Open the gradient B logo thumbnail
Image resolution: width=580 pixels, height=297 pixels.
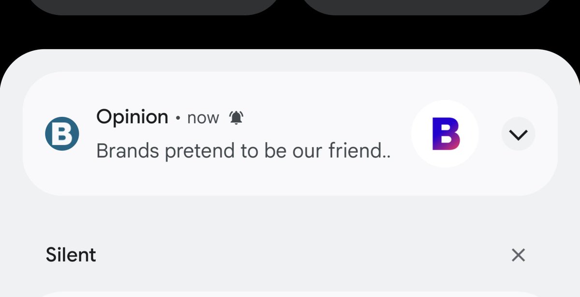click(x=446, y=134)
